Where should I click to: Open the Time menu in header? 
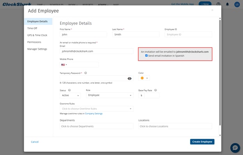click(41, 5)
